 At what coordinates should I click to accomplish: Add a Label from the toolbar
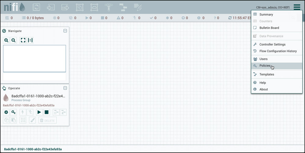tap(138, 7)
